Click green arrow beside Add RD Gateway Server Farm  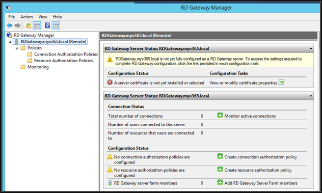click(x=220, y=182)
